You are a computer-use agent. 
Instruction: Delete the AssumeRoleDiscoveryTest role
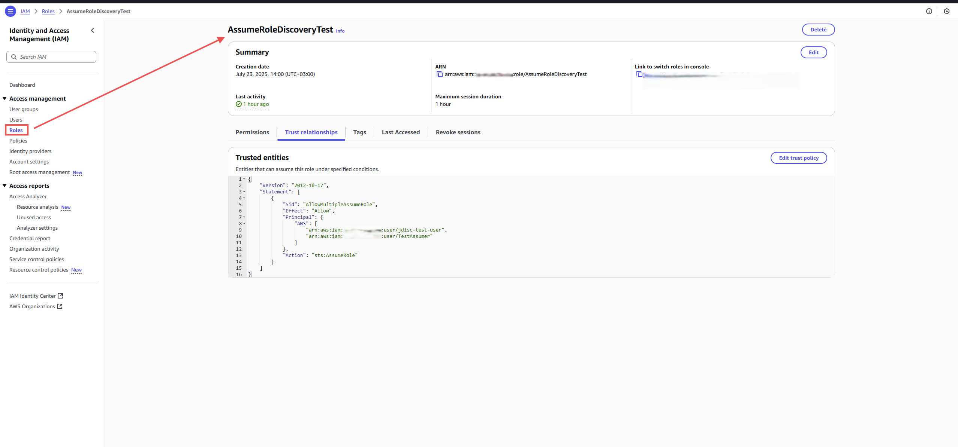818,30
